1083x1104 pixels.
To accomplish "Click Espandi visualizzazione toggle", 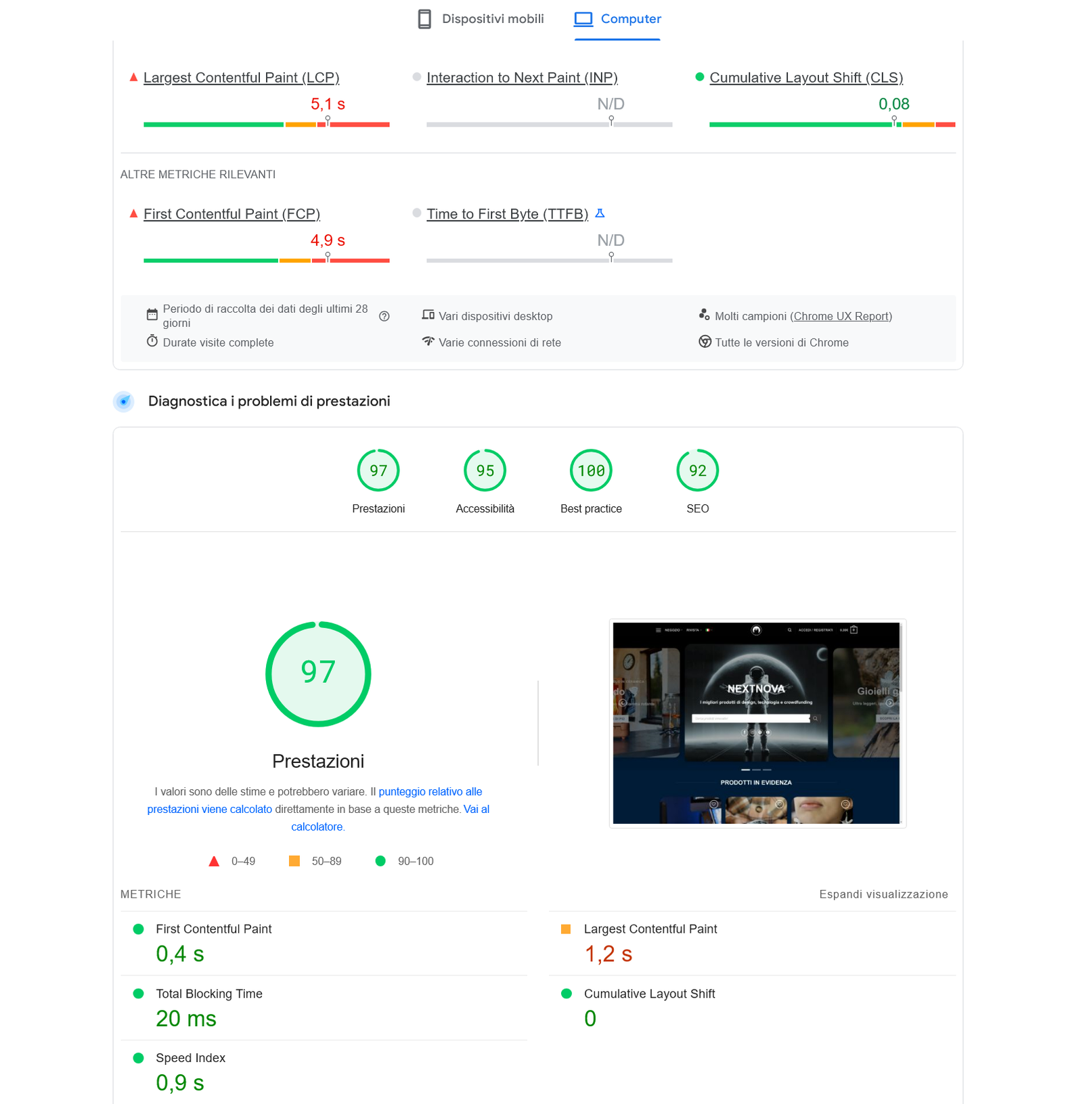I will (883, 894).
